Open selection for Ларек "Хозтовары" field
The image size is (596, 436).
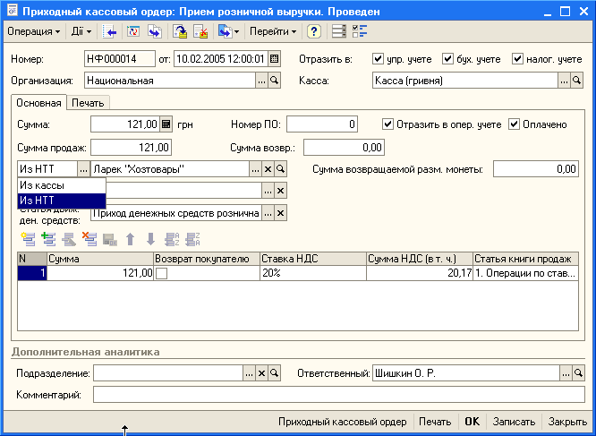click(x=255, y=169)
